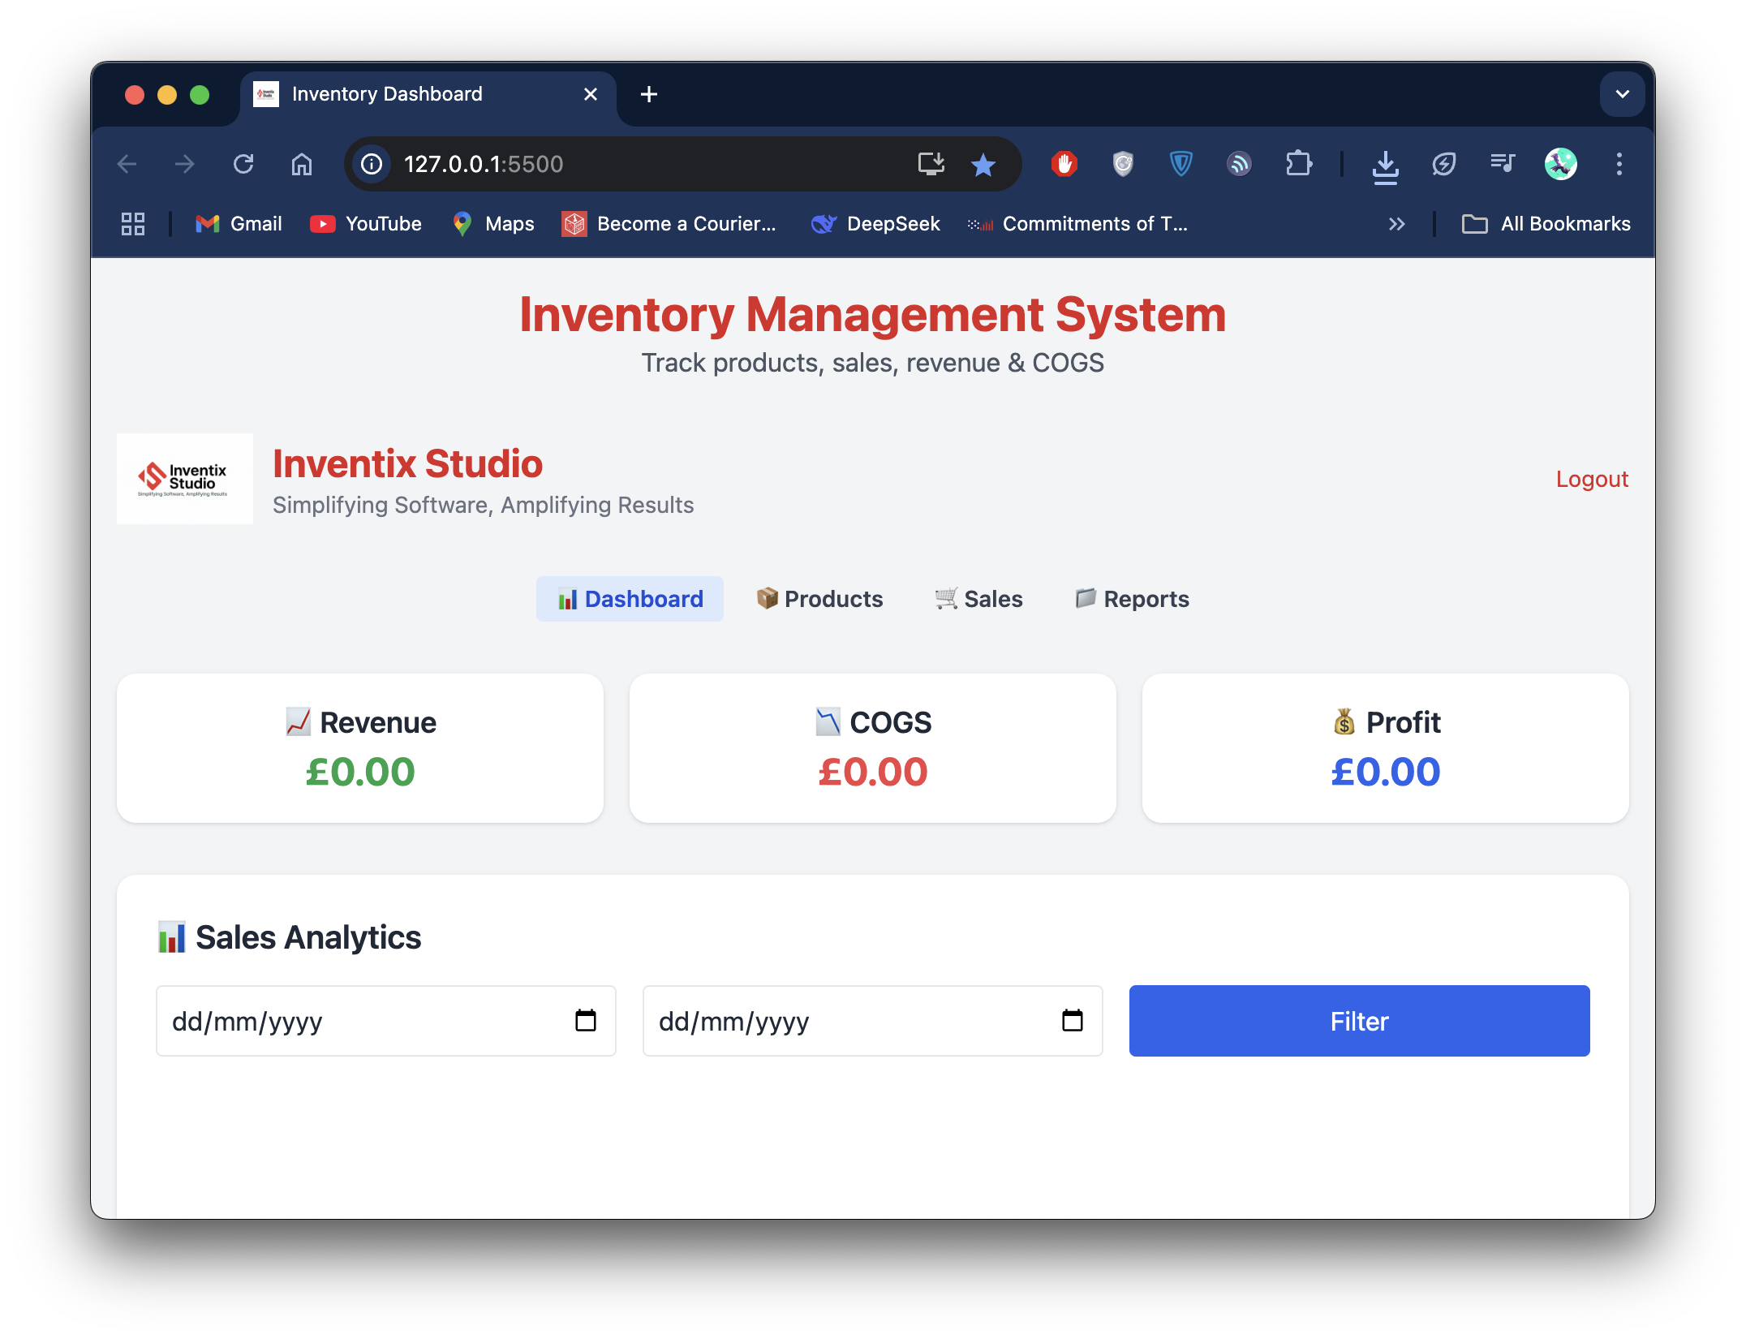Reload the page with refresh icon

(x=243, y=165)
